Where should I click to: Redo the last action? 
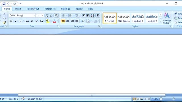(x=15, y=4)
